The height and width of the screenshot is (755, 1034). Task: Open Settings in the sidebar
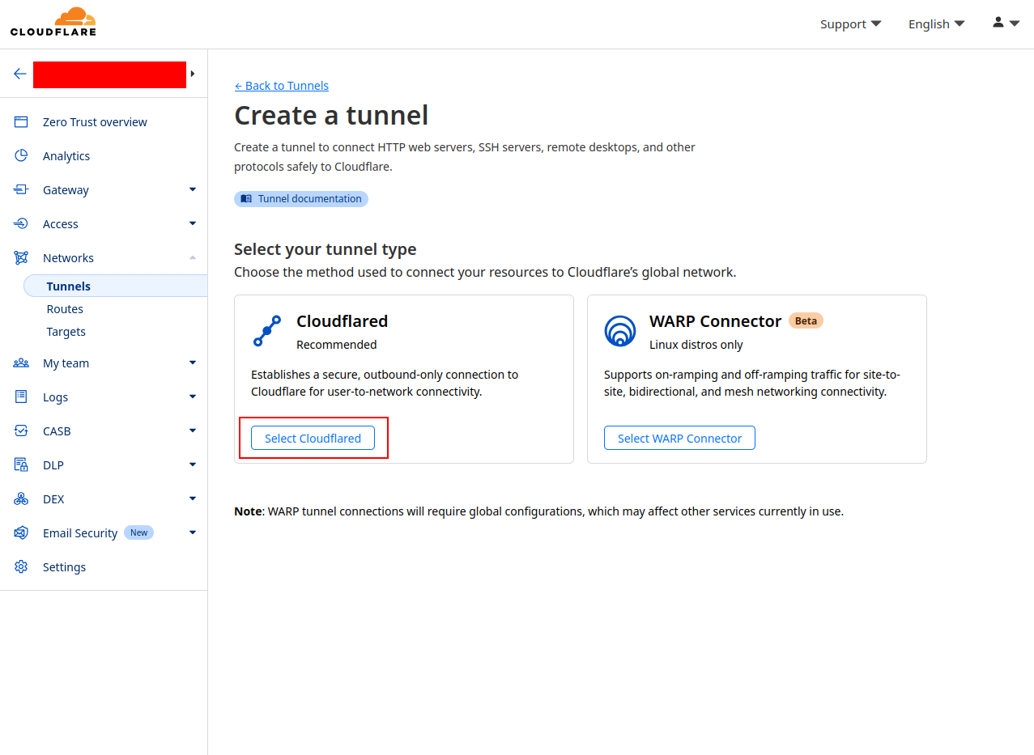[64, 567]
